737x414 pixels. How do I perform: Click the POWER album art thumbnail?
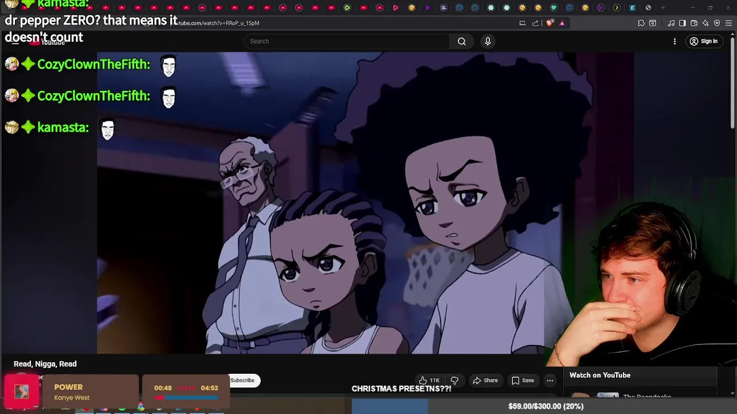[22, 392]
